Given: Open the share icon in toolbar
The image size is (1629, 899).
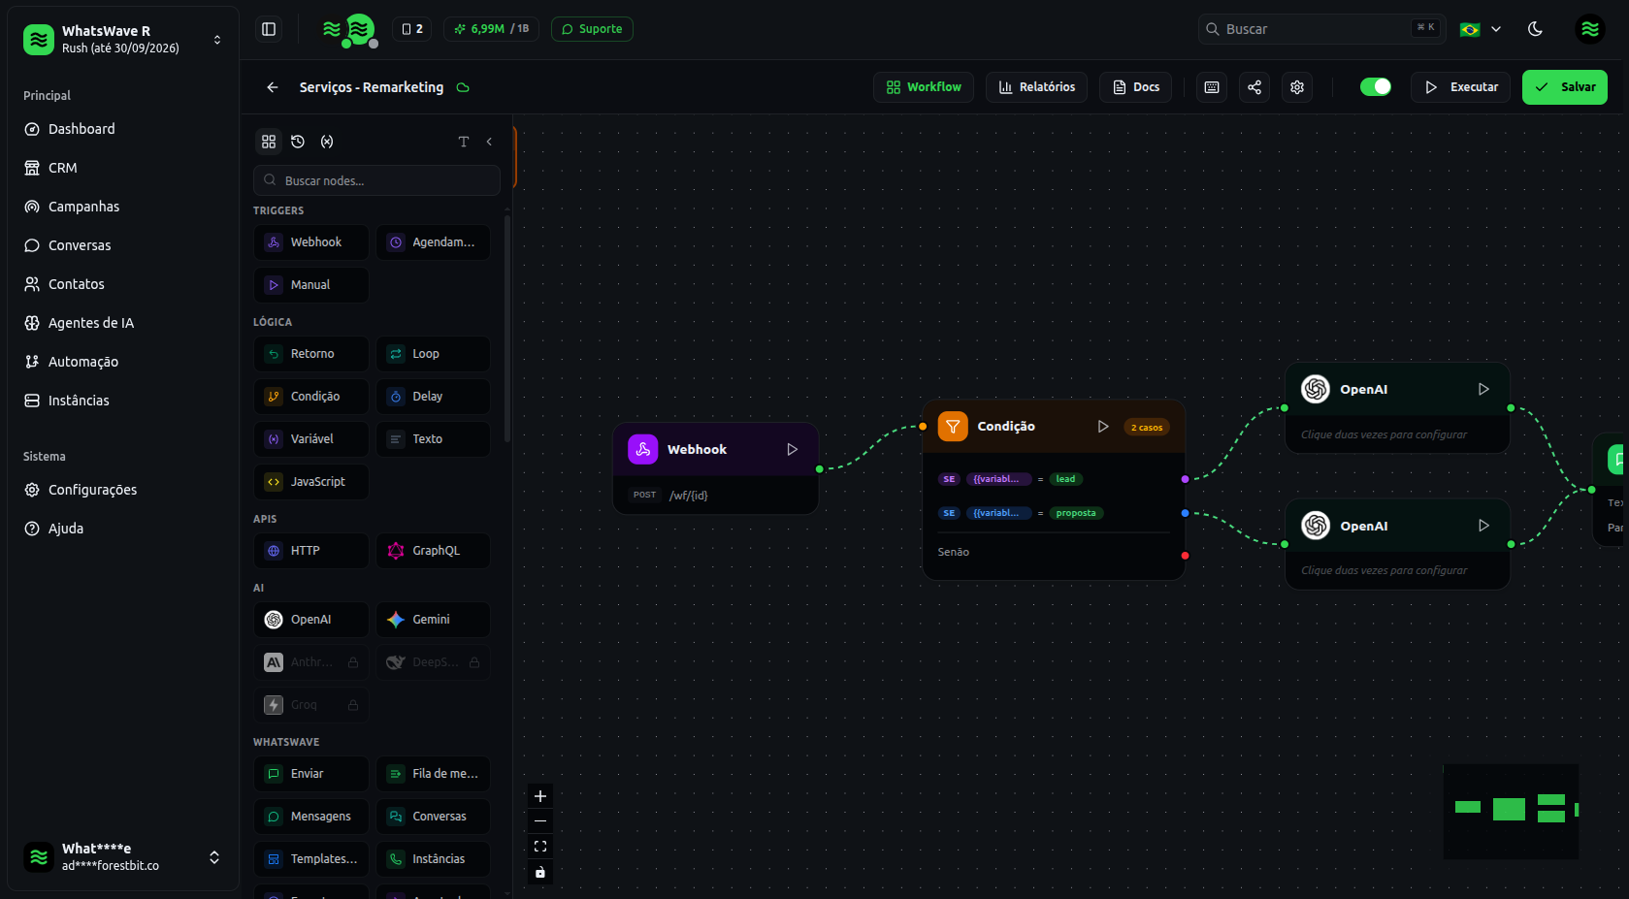Looking at the screenshot, I should coord(1254,87).
